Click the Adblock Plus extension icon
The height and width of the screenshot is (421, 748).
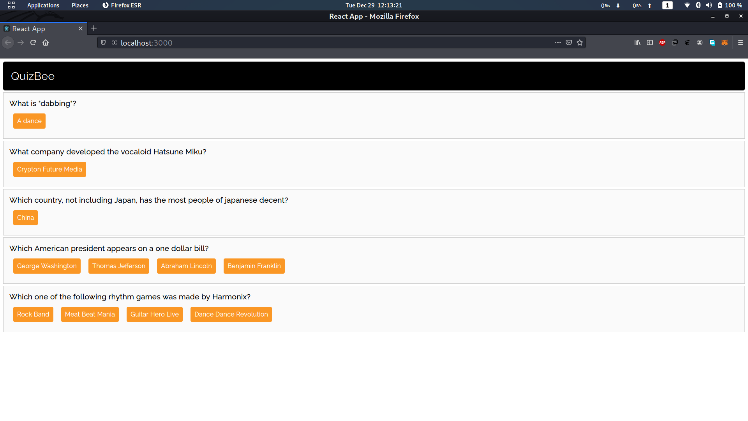[x=662, y=43]
